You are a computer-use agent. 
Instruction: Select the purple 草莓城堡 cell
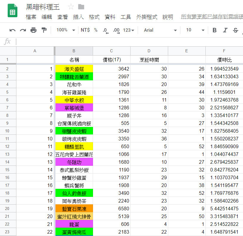pos(74,108)
